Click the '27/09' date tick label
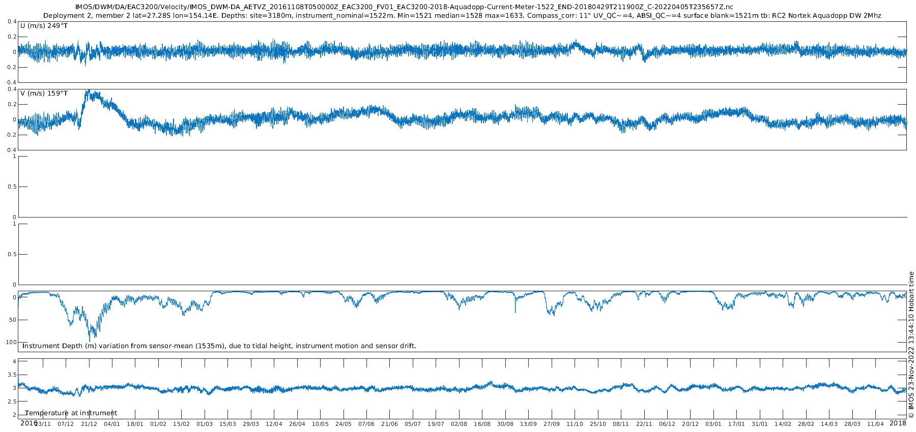916x432 pixels. coord(552,424)
